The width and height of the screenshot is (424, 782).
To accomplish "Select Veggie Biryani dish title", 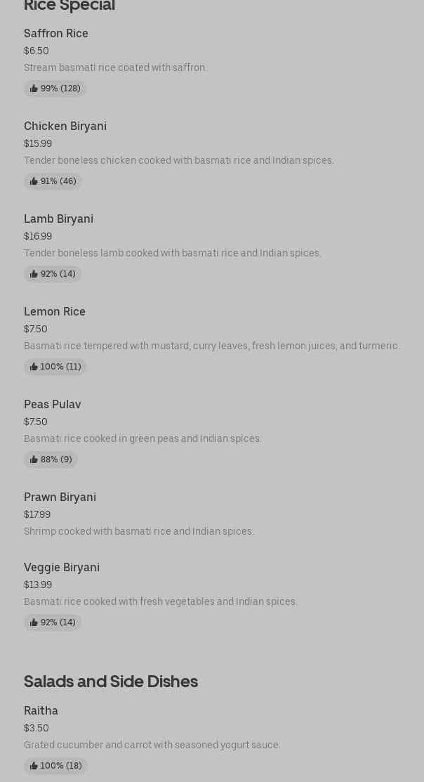I will 62,568.
